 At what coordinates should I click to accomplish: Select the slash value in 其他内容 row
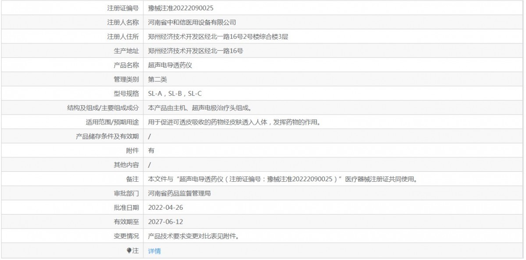pos(149,165)
